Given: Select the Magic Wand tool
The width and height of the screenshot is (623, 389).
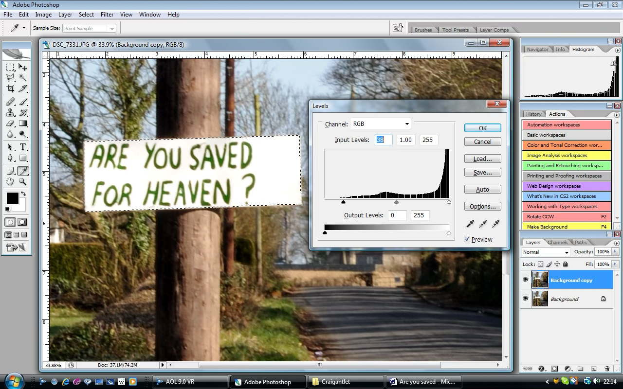Looking at the screenshot, I should (x=22, y=78).
